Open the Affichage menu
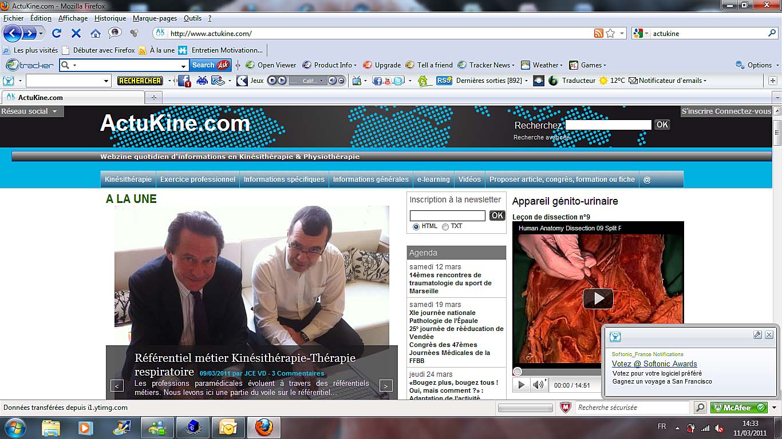782x439 pixels. point(73,18)
